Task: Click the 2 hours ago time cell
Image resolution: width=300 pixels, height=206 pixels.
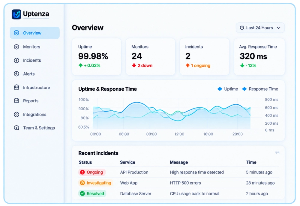Action: (x=257, y=194)
